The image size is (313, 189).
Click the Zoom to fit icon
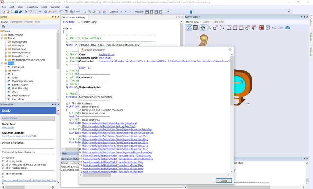point(223,27)
